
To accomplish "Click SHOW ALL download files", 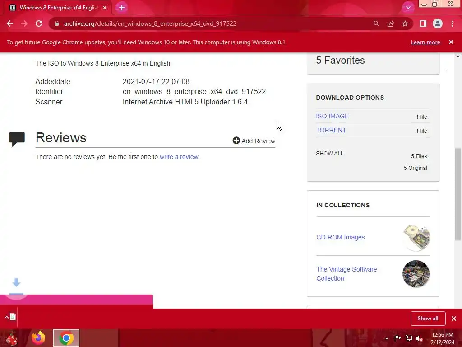I will tap(330, 154).
